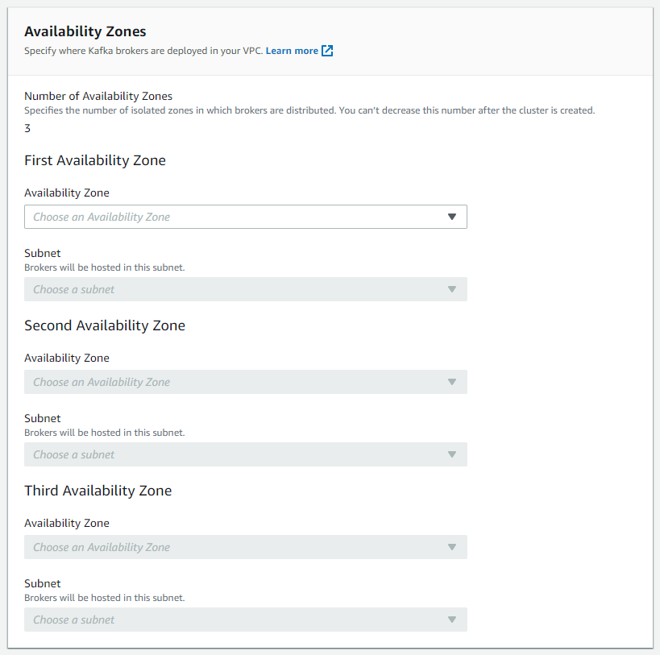
Task: Click the dropdown arrow on Third zone subnet selector
Action: point(452,620)
